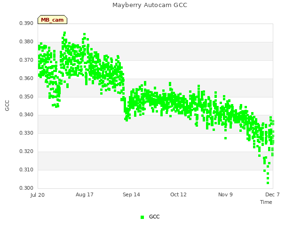Viewport: 301px width, 226px height.
Task: Click the MB_cam label tab
Action: [52, 20]
